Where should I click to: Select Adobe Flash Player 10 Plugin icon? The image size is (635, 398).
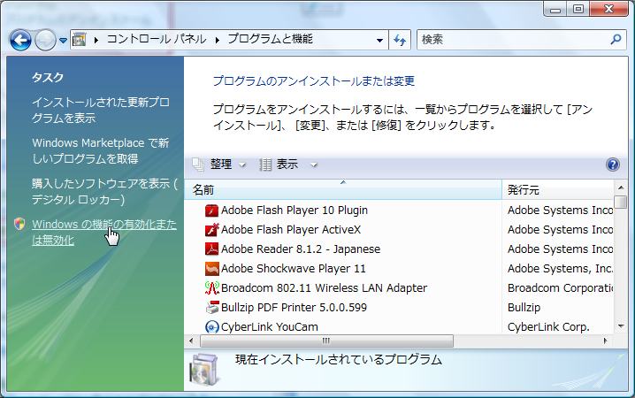pyautogui.click(x=211, y=210)
